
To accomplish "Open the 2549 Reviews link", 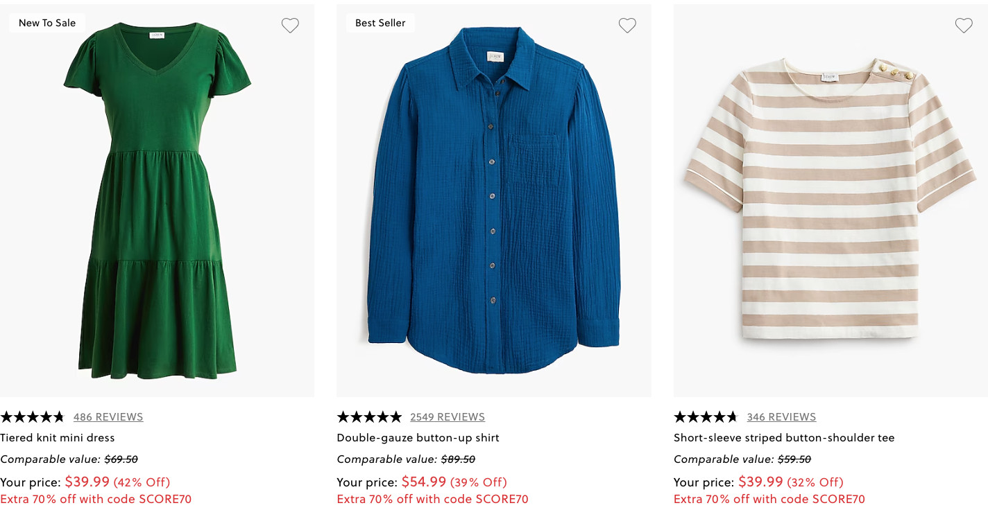I will [448, 417].
